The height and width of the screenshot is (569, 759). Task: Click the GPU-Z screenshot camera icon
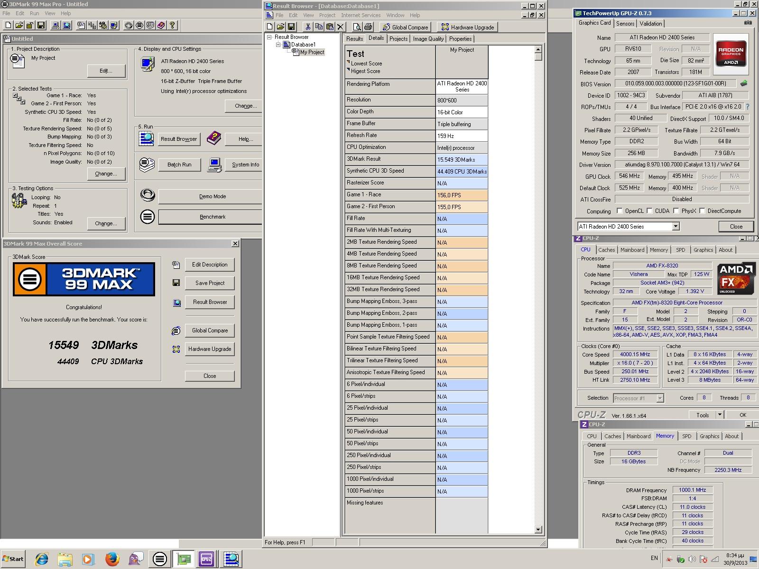point(748,23)
